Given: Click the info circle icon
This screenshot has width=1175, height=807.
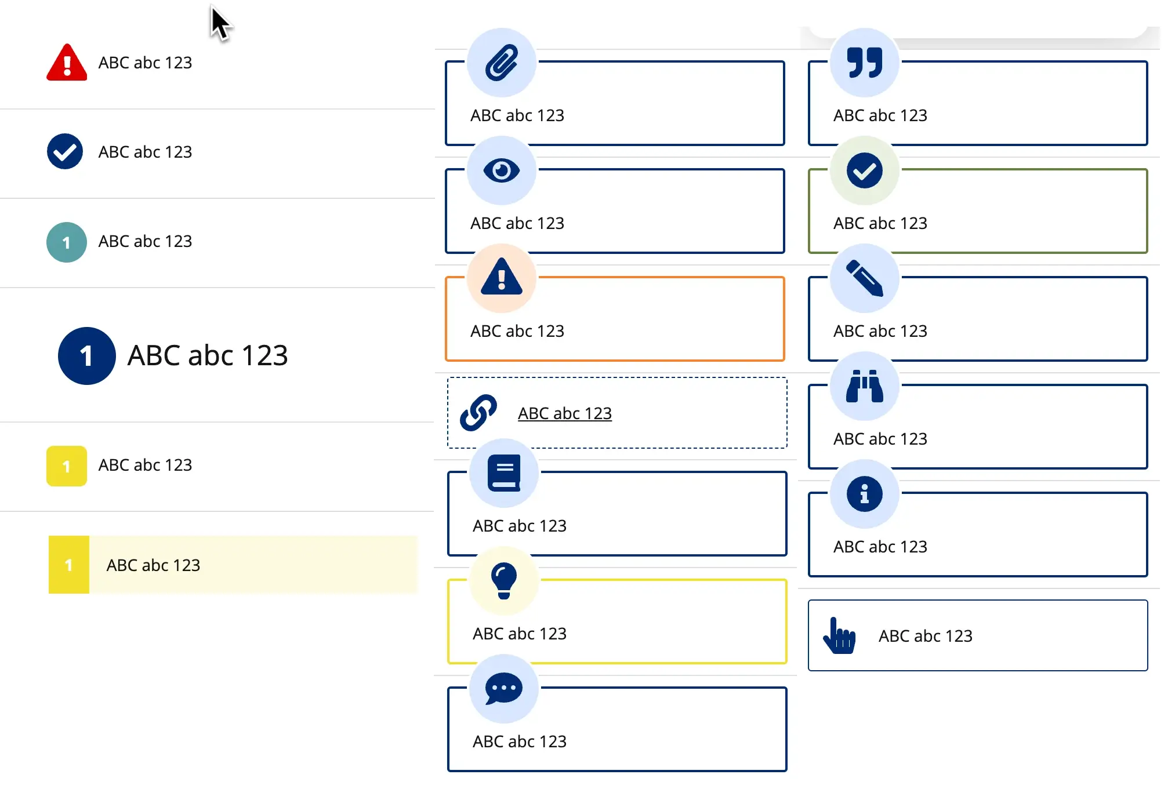Looking at the screenshot, I should (x=864, y=494).
